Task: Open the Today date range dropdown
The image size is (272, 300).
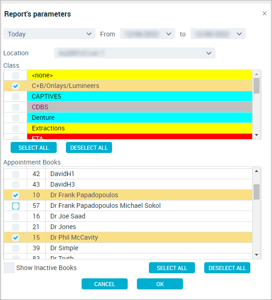Action: click(x=49, y=34)
